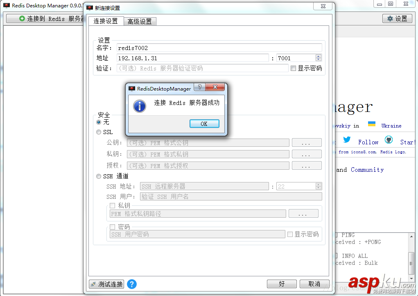Minimize the Redis Desktop Manager main window
This screenshot has width=418, height=296.
pos(380,4)
